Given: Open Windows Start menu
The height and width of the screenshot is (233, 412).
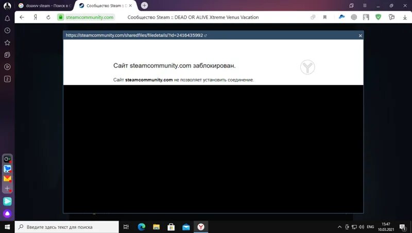Looking at the screenshot, I should click(x=7, y=227).
